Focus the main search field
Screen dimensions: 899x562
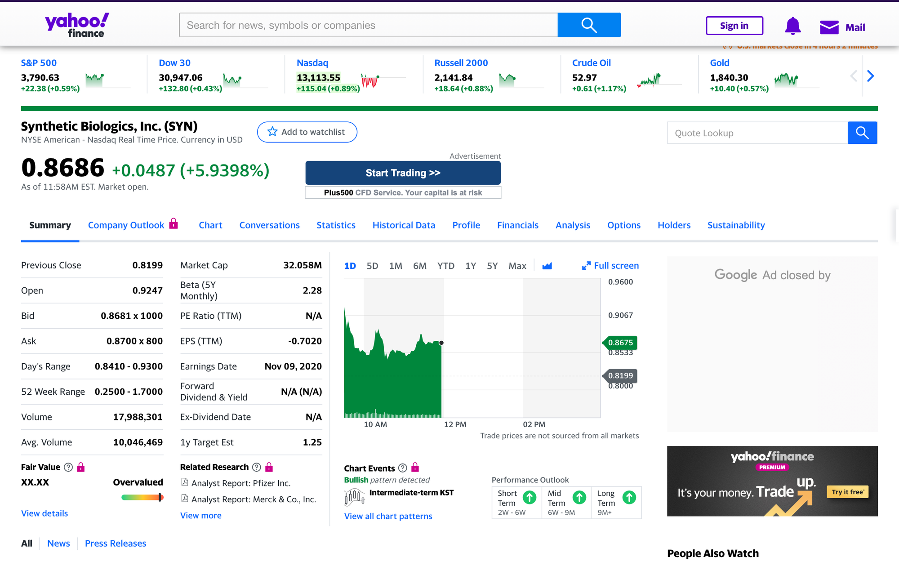coord(369,25)
